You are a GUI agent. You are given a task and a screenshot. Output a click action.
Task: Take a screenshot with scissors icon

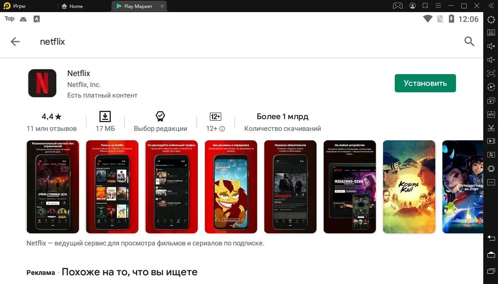point(491,128)
